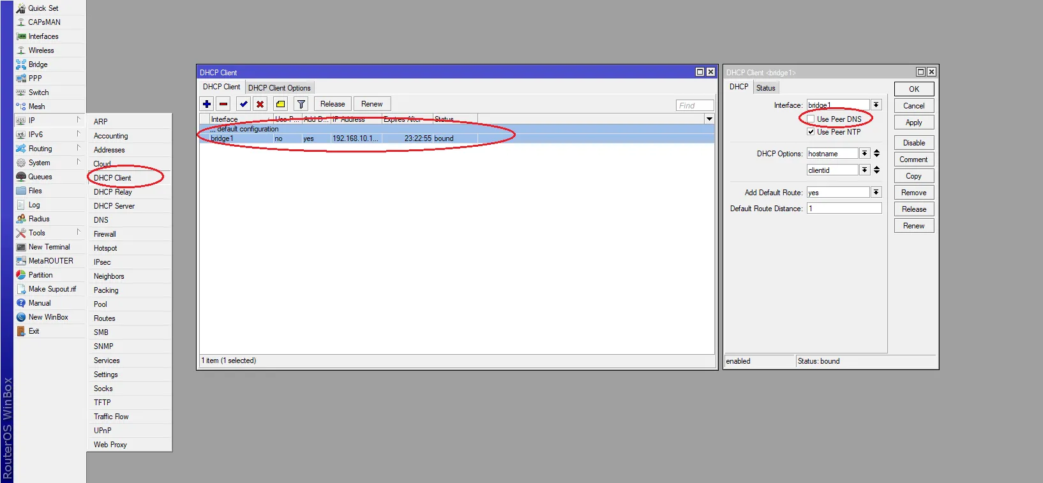Switch to DHCP Client Options tab

280,88
